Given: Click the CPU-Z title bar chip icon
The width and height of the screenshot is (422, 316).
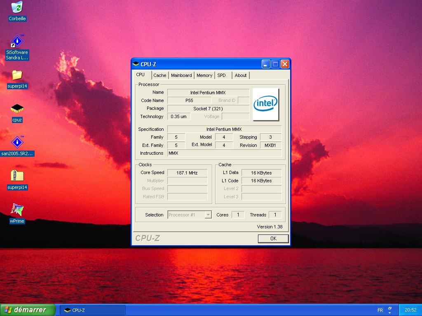Looking at the screenshot, I should (136, 64).
